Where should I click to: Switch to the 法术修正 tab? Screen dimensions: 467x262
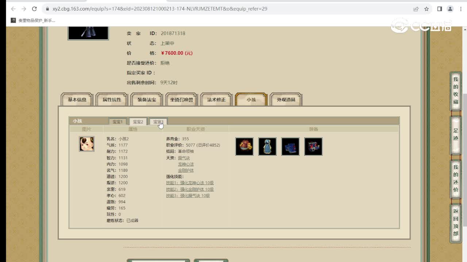[x=216, y=99]
